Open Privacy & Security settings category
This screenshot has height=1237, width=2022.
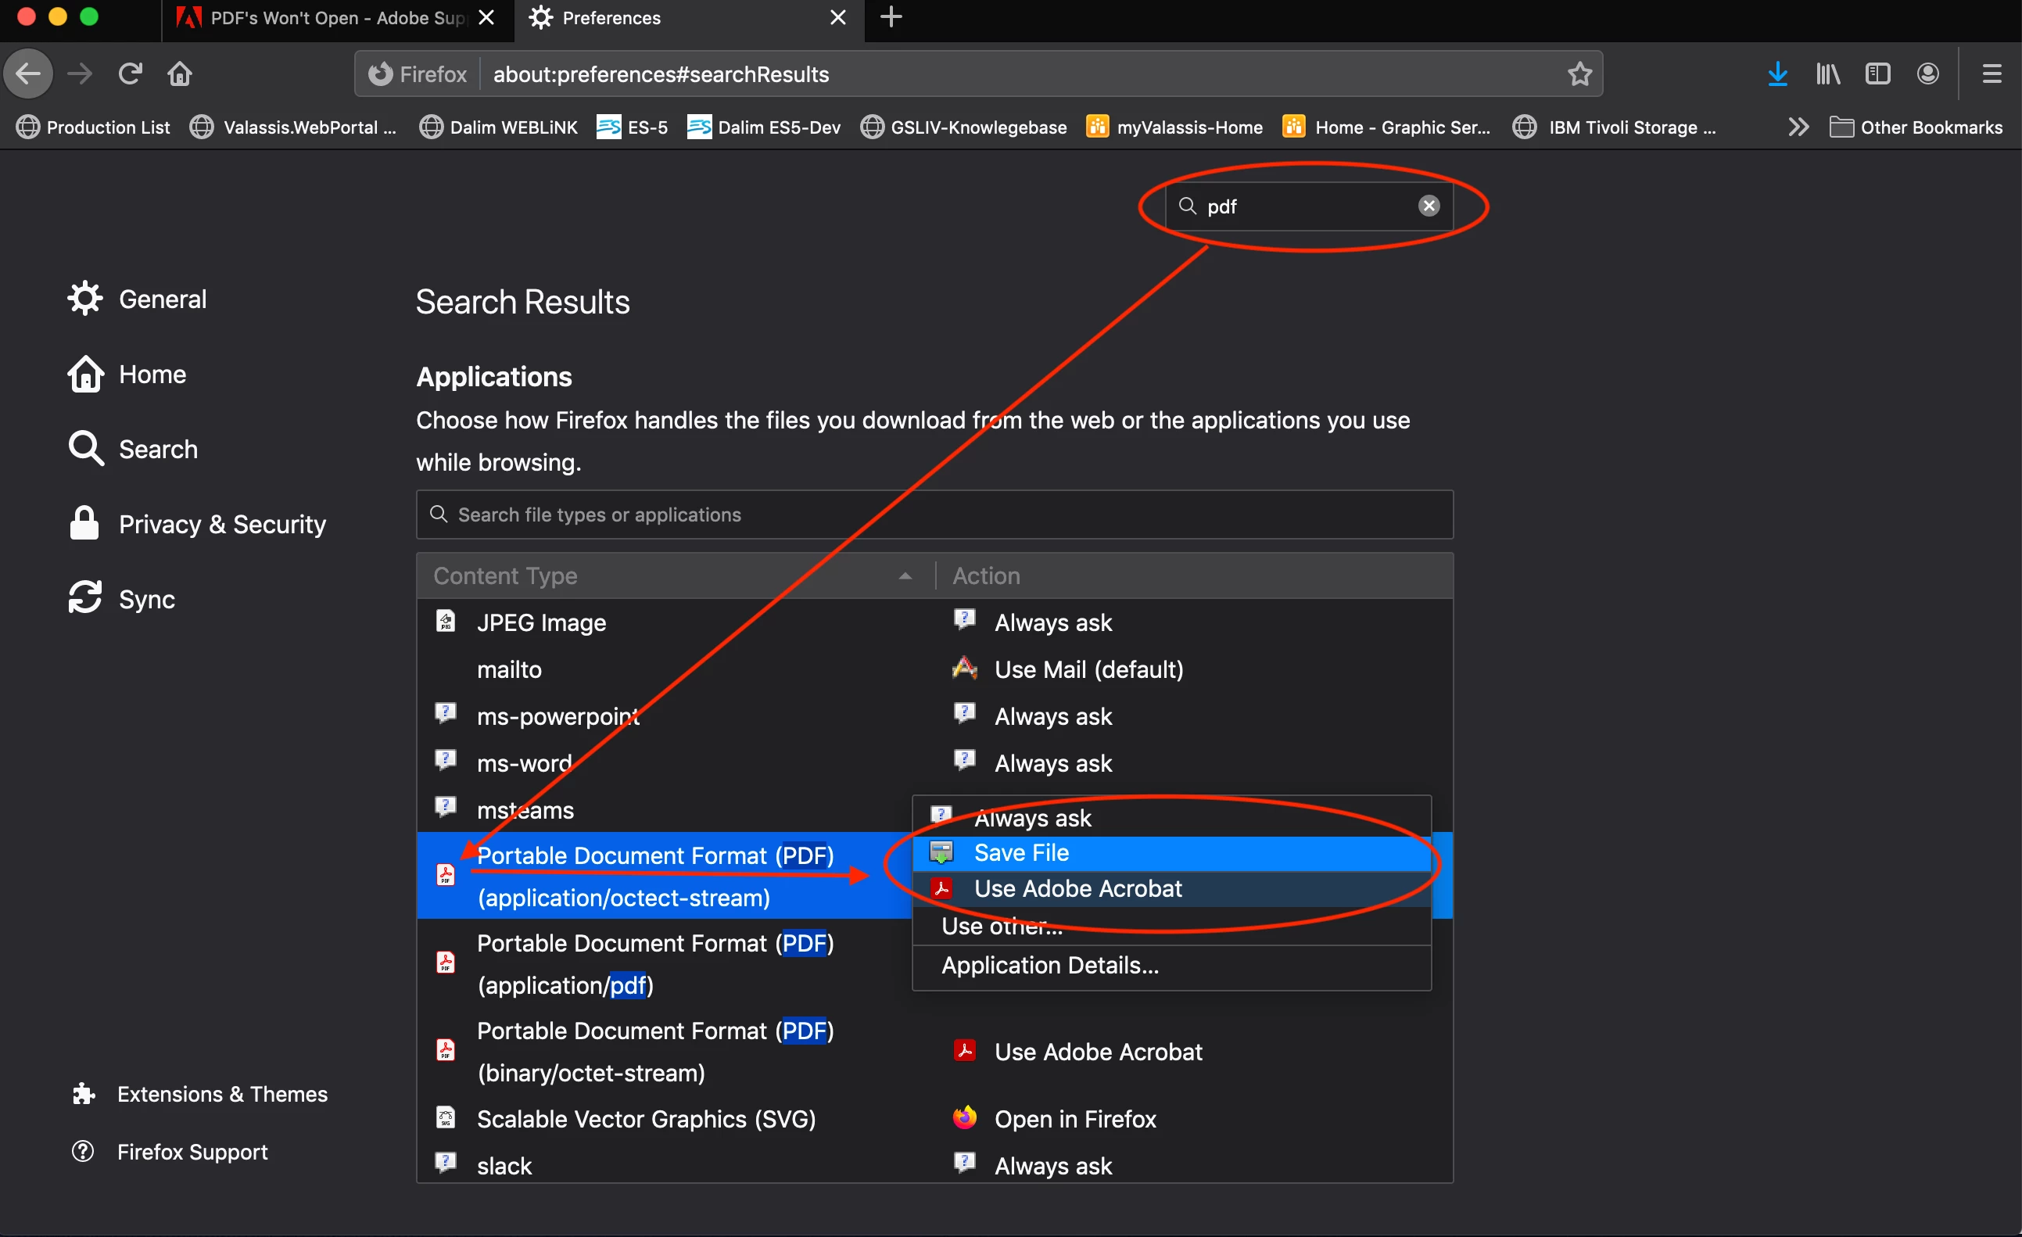(x=221, y=524)
